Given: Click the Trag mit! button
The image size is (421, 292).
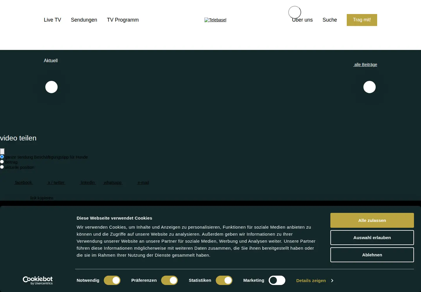Looking at the screenshot, I should point(362,20).
